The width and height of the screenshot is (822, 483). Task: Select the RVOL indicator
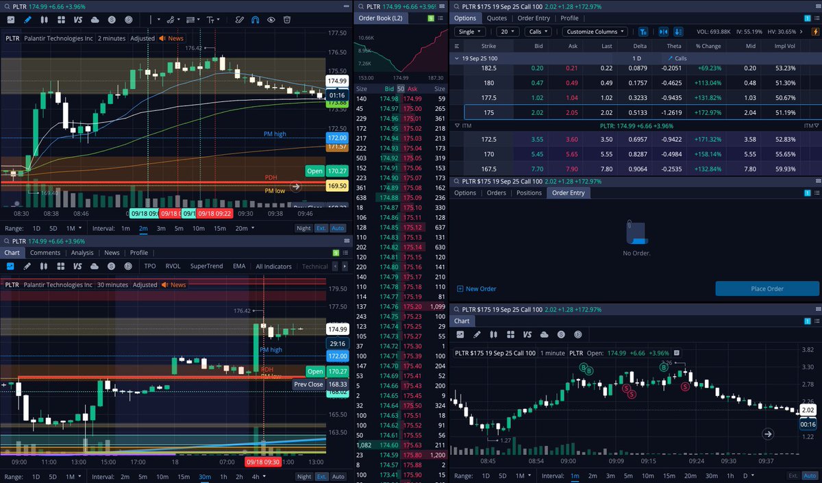point(173,266)
